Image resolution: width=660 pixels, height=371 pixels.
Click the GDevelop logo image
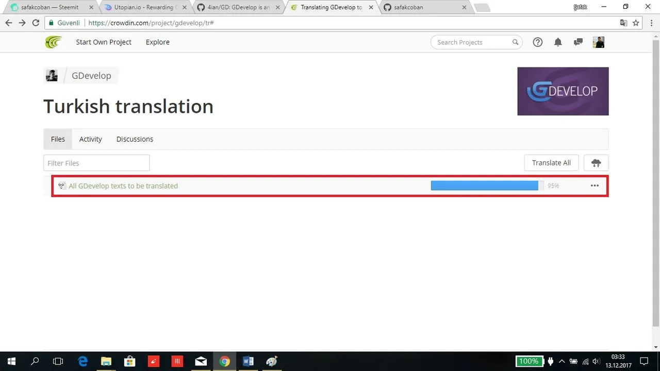pyautogui.click(x=563, y=91)
